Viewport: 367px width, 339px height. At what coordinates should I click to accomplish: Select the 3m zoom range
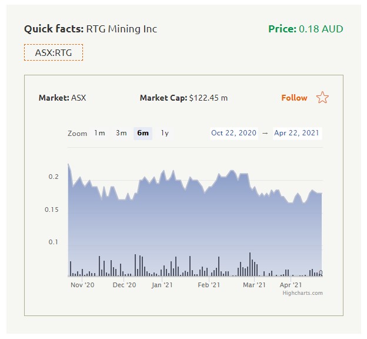(121, 133)
